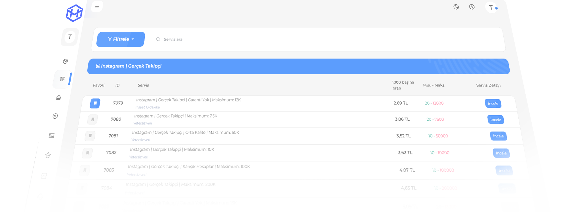Screen dimensions: 574x212
Task: Click the 20 - 12000 range value
Action: [434, 103]
